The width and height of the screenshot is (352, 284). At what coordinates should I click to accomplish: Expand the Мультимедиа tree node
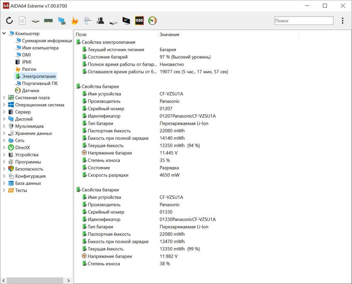[x=4, y=126]
